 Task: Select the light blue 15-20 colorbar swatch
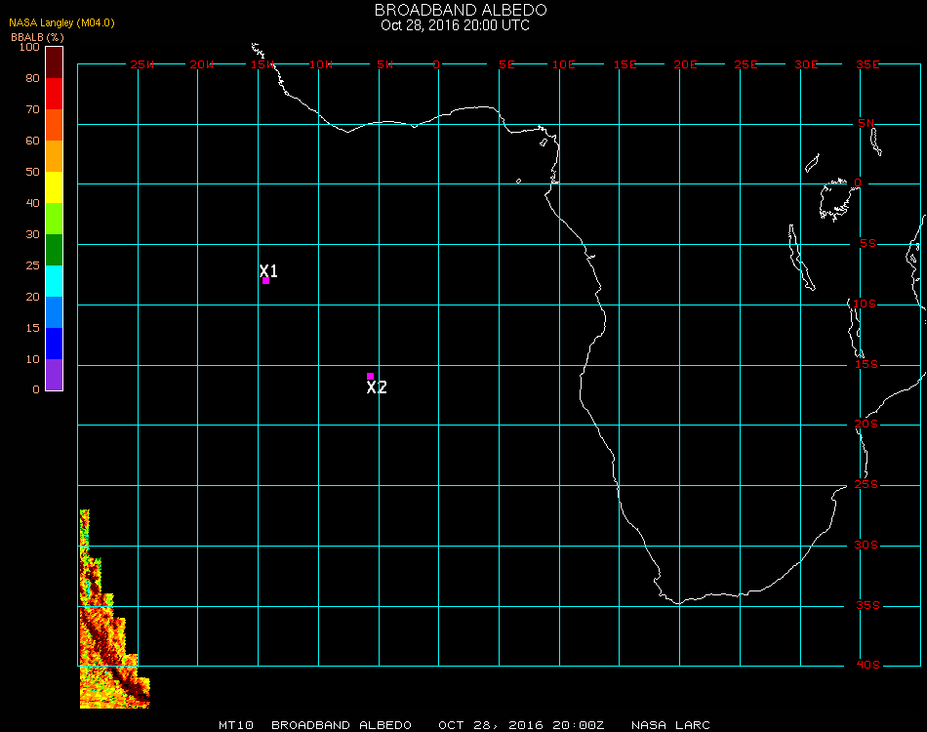click(x=55, y=312)
